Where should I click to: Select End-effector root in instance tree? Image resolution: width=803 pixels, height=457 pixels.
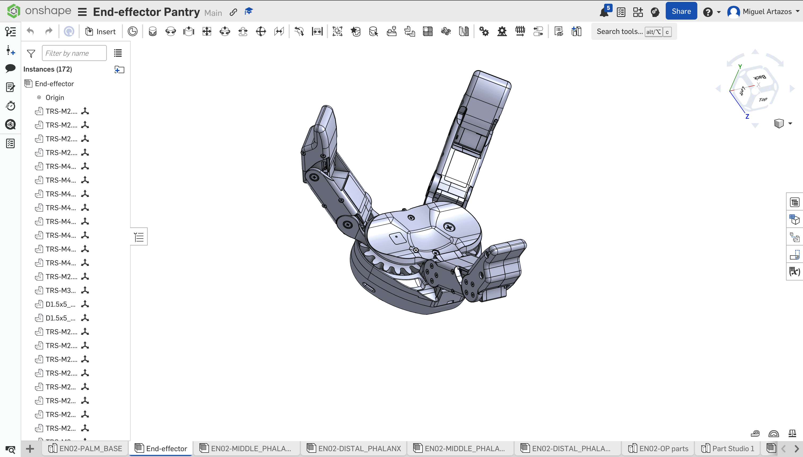click(54, 84)
